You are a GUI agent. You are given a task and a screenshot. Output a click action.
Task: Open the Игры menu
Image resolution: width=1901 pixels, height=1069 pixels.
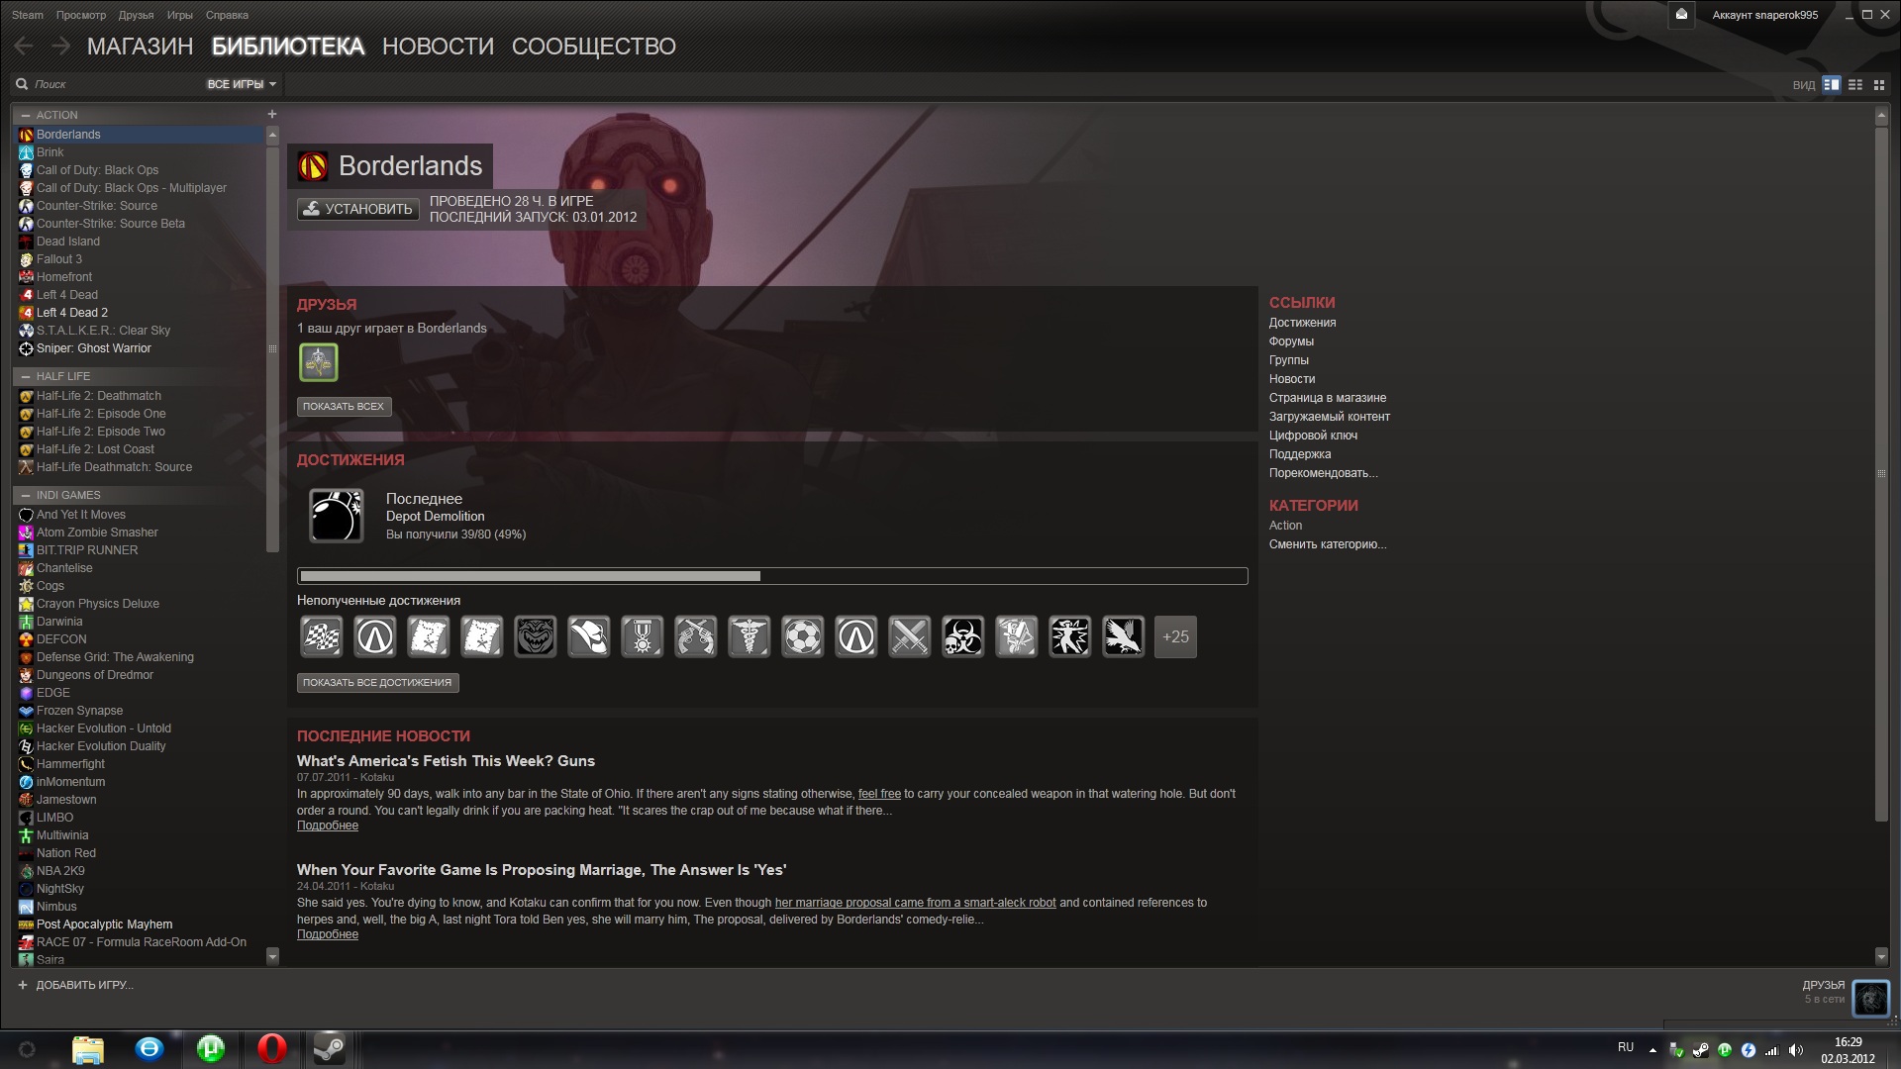pos(179,15)
